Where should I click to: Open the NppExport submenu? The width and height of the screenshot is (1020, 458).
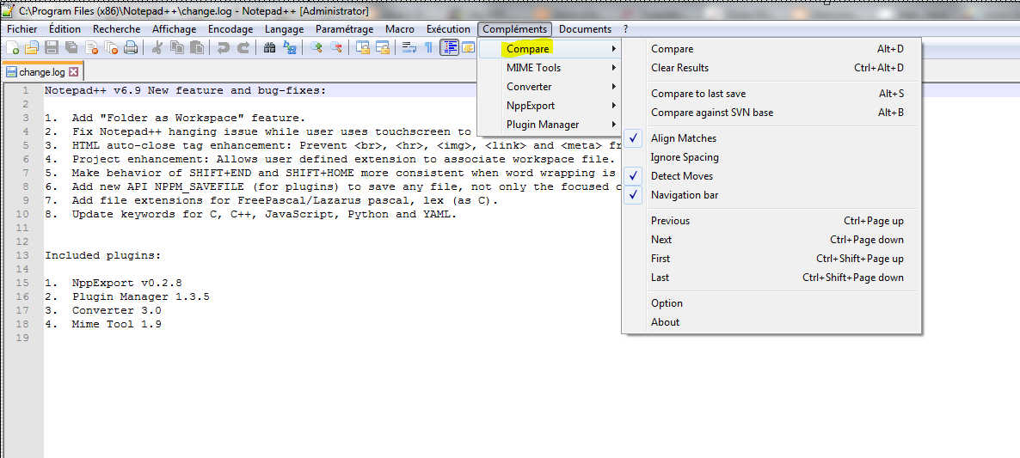coord(531,106)
